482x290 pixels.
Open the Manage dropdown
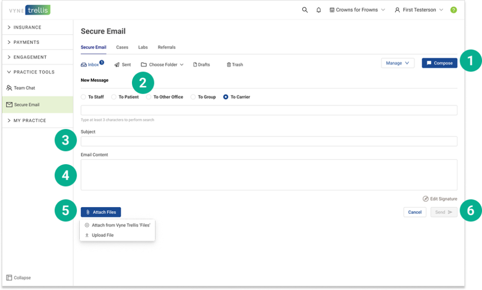(x=397, y=63)
